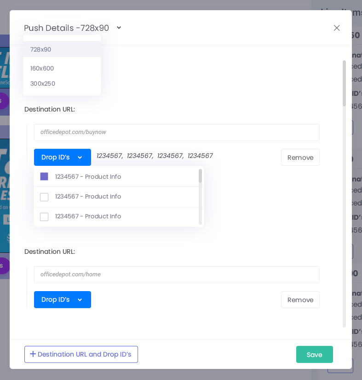
Task: Open the first Drop ID's dropdown
Action: click(x=62, y=158)
